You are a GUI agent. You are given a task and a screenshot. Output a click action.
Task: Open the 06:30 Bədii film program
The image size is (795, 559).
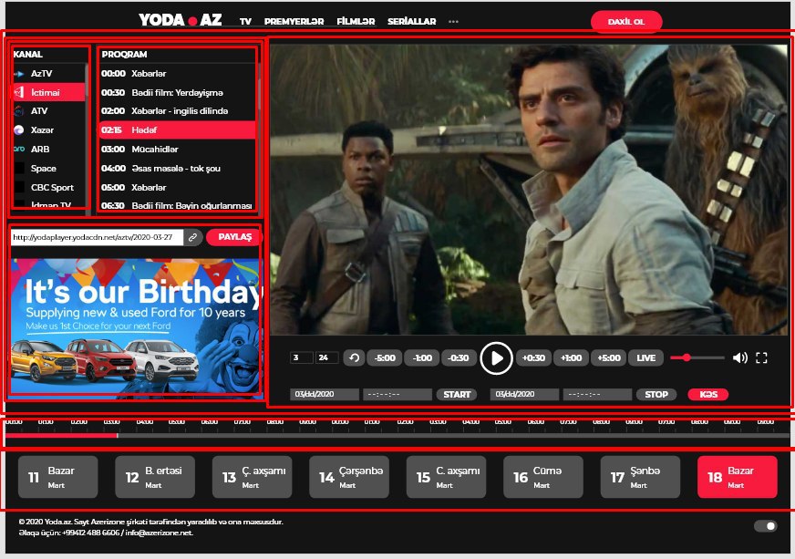tap(177, 205)
